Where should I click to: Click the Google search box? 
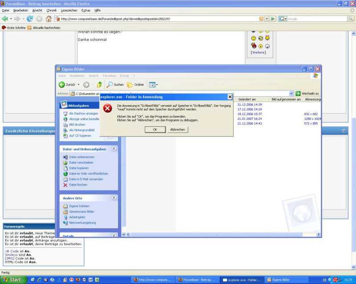point(317,19)
